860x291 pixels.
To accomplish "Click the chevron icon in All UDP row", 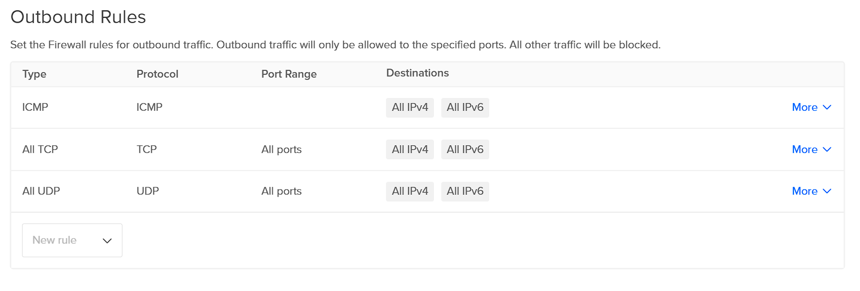I will [x=827, y=191].
